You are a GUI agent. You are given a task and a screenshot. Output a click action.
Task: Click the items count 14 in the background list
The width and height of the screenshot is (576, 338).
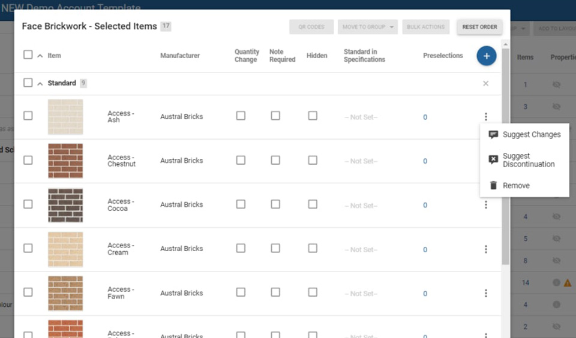coord(526,283)
